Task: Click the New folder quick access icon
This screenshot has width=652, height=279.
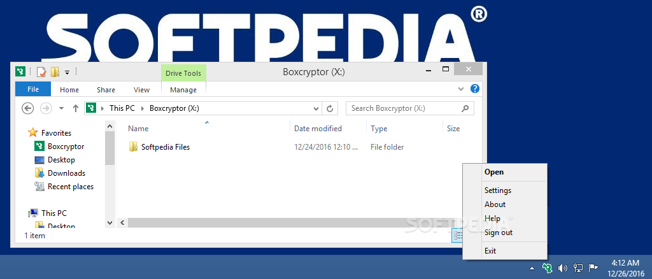Action: [55, 72]
